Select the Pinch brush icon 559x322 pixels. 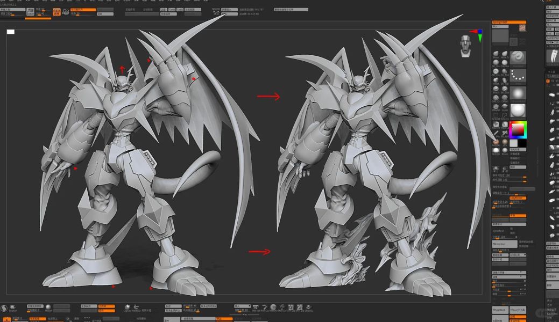click(x=496, y=89)
